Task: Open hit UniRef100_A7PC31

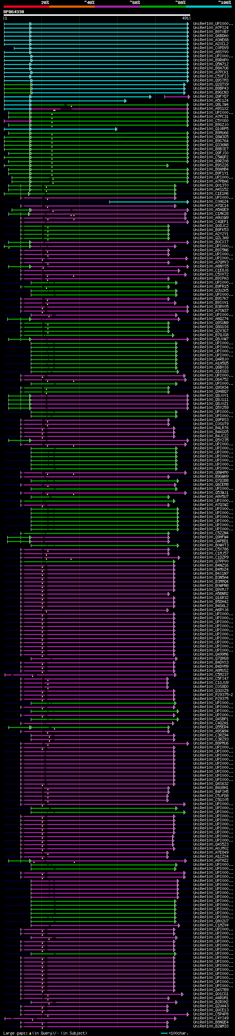Action: [211, 116]
